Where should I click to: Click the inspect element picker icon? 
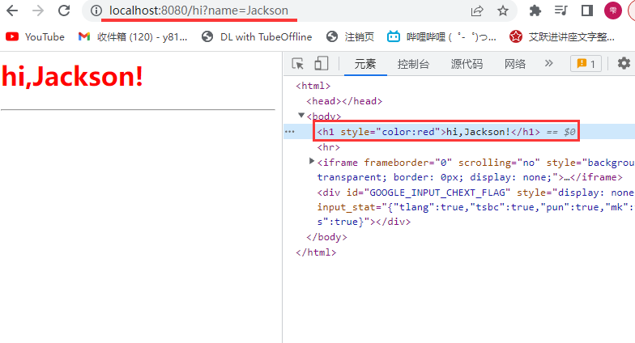298,64
